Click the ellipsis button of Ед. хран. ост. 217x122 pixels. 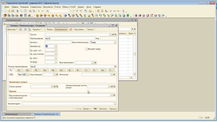click(x=56, y=50)
